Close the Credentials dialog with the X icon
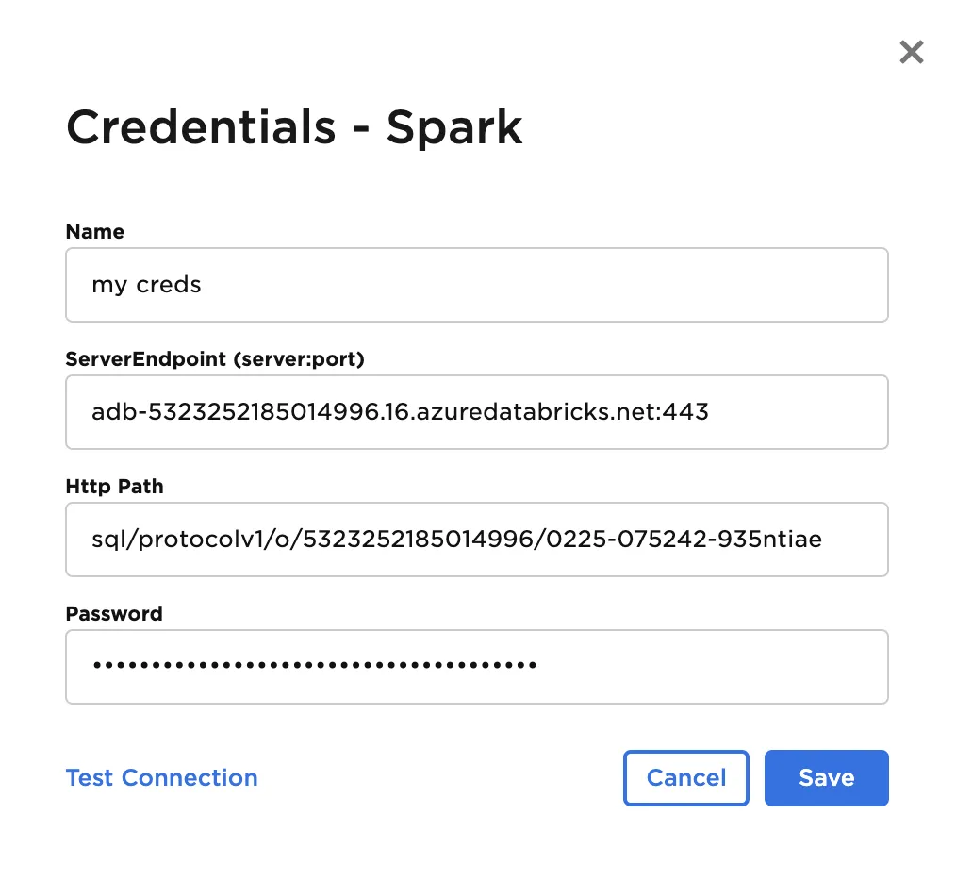 (911, 52)
